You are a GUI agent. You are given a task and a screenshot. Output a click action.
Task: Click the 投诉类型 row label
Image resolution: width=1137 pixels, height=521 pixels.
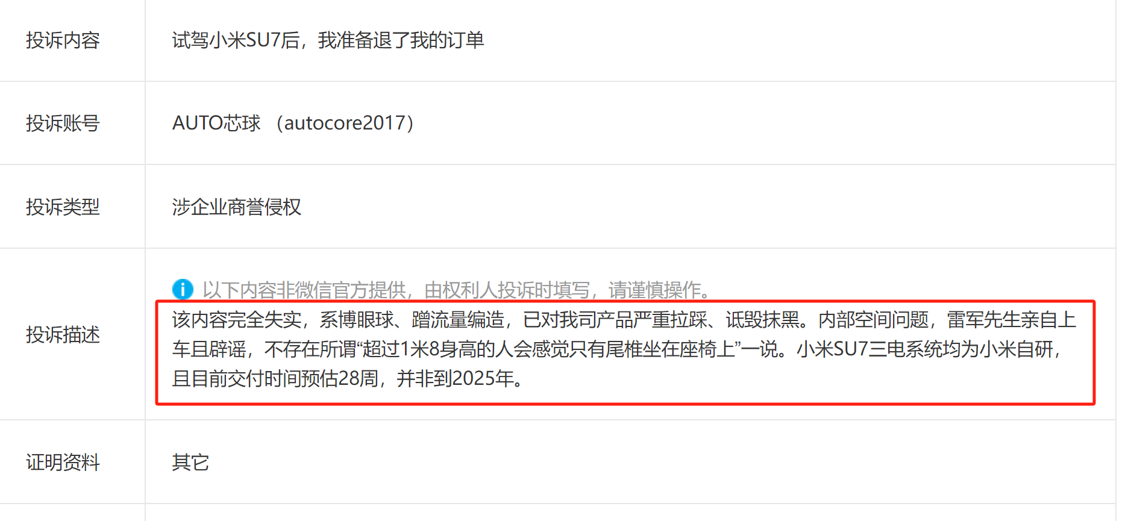coord(63,207)
